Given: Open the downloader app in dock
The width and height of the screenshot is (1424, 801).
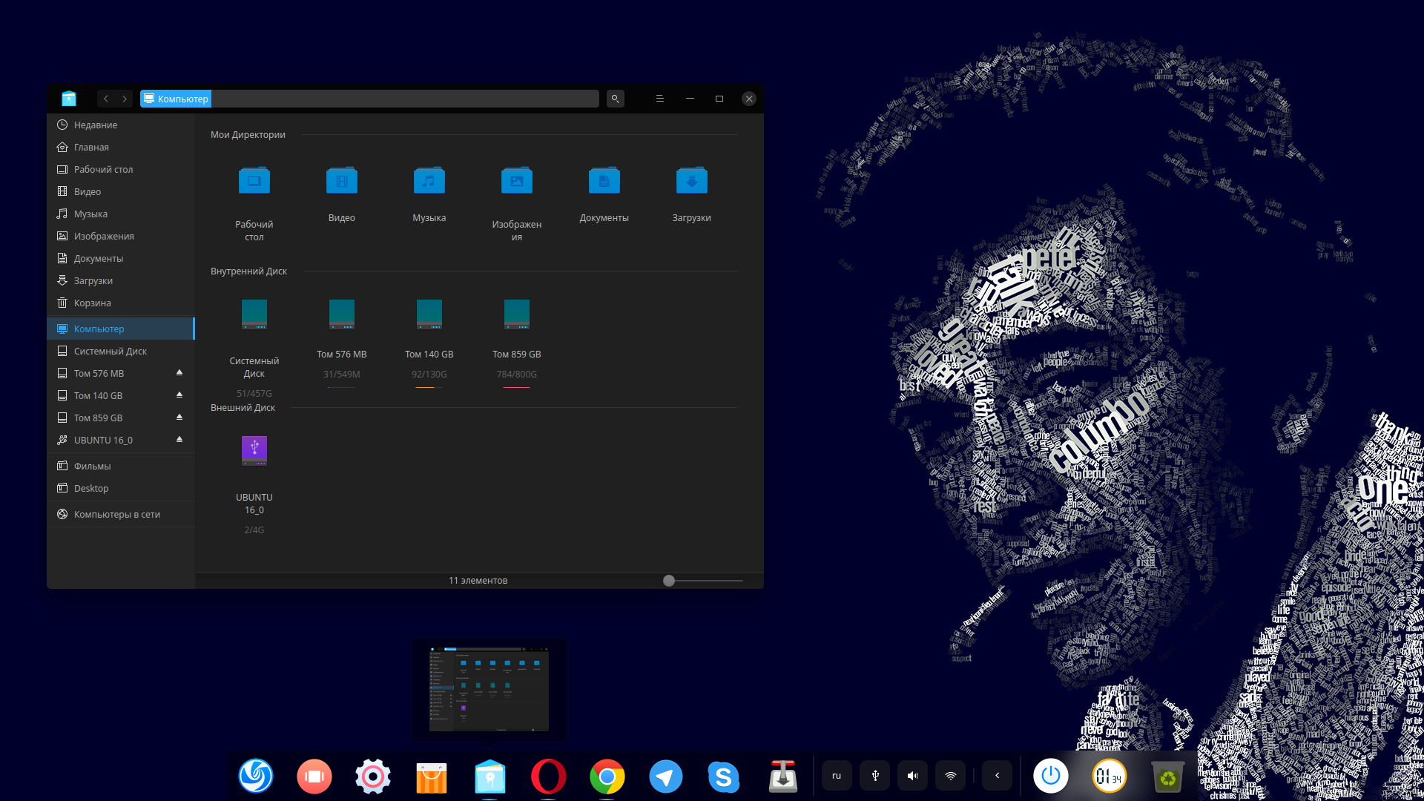Looking at the screenshot, I should [783, 777].
